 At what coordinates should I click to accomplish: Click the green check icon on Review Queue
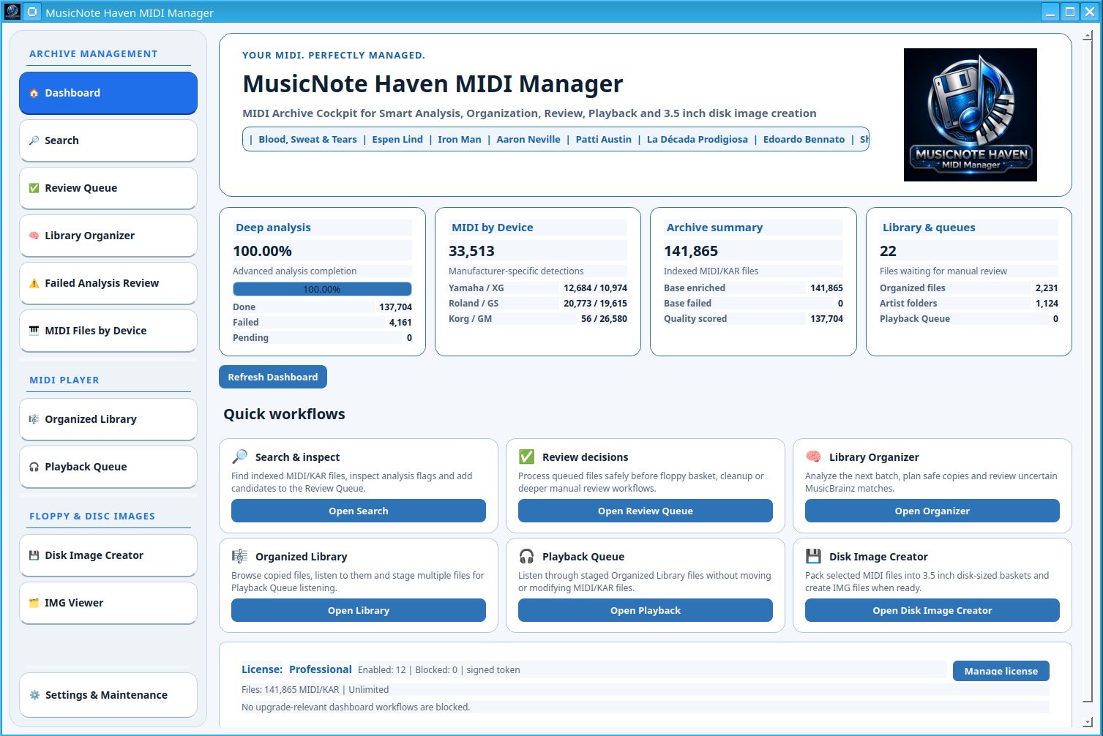coord(34,188)
